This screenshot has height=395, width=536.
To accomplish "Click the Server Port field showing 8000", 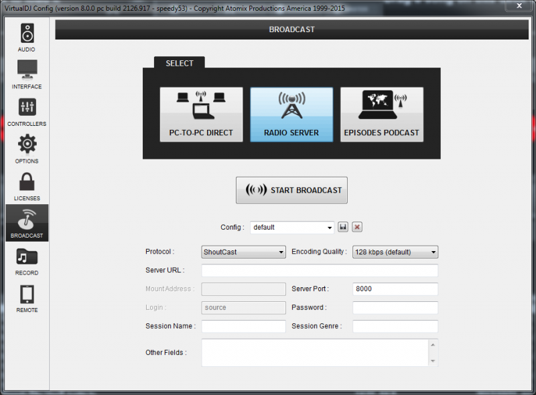I will point(395,289).
